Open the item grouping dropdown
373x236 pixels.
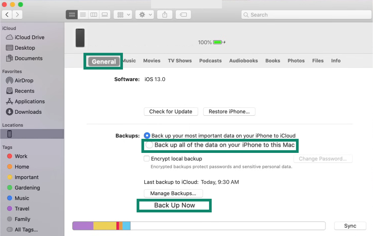point(123,15)
